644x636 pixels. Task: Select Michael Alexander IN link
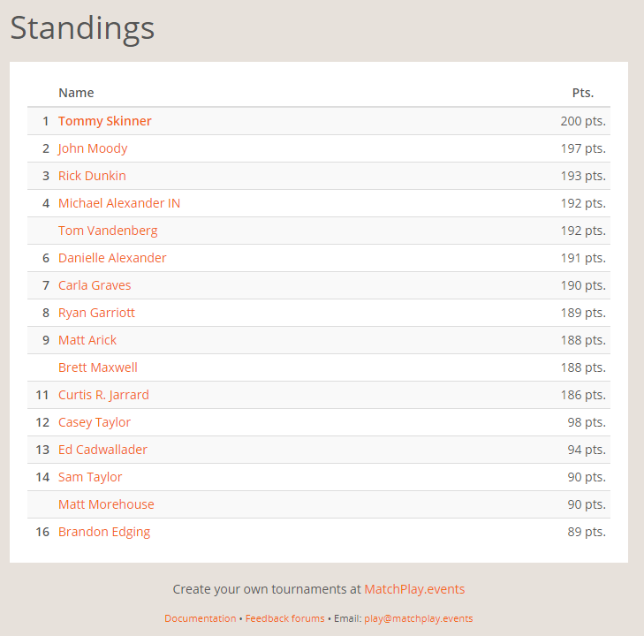[119, 203]
